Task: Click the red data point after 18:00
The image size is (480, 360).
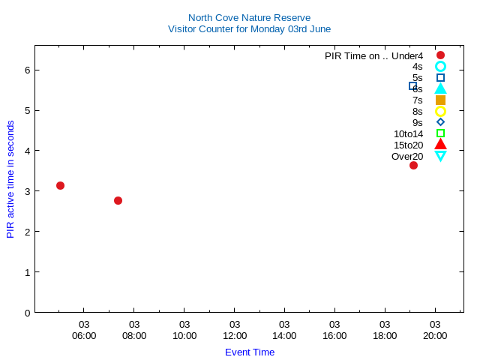Action: pos(413,165)
